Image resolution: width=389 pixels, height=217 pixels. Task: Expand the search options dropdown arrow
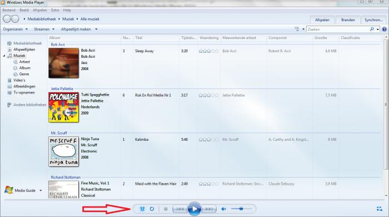point(377,29)
